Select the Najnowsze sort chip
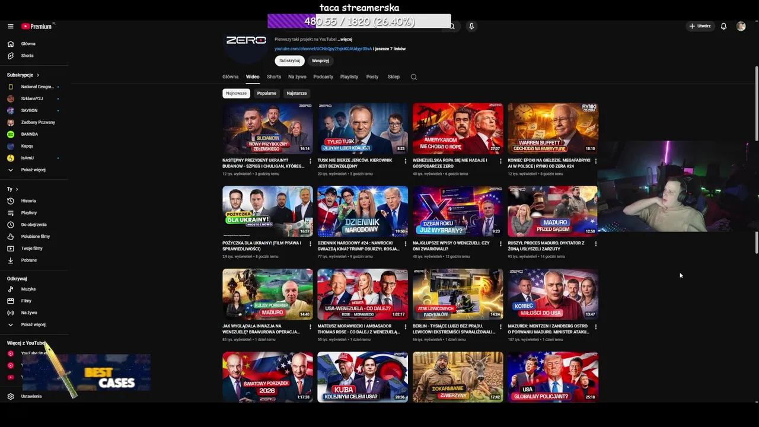 236,93
